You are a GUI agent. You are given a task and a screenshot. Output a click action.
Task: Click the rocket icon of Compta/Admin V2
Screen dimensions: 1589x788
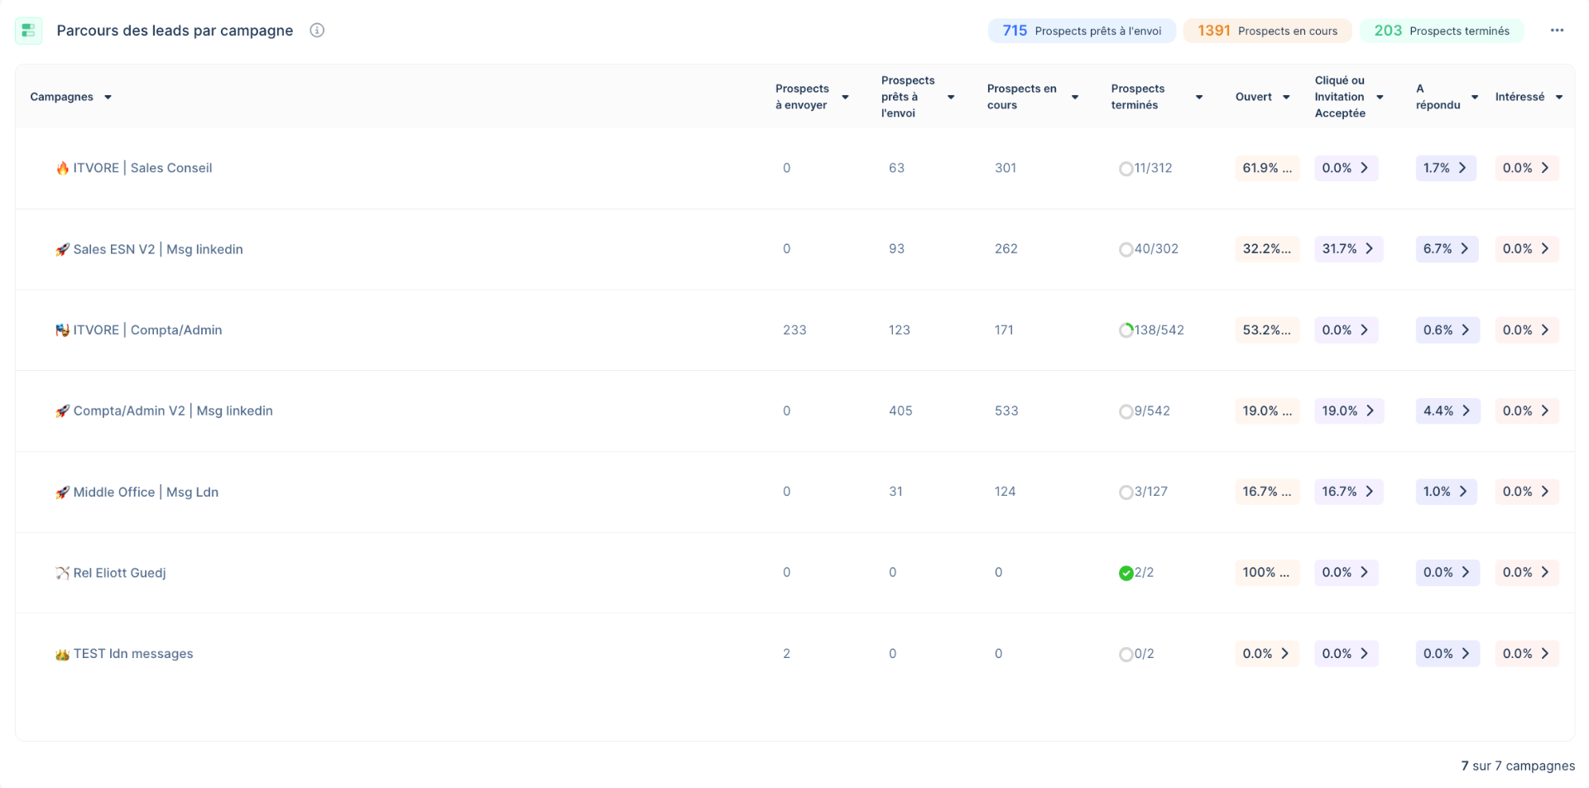click(62, 411)
